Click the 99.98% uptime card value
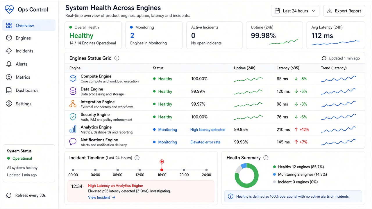The height and width of the screenshot is (209, 372). coord(263,36)
